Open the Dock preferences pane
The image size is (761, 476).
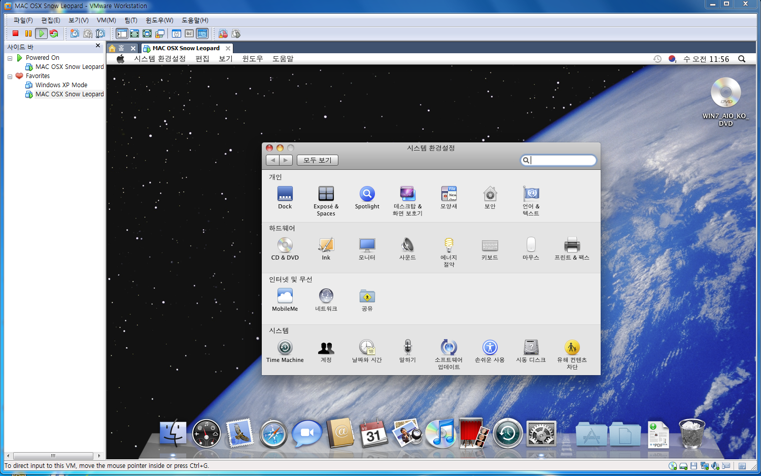(285, 198)
